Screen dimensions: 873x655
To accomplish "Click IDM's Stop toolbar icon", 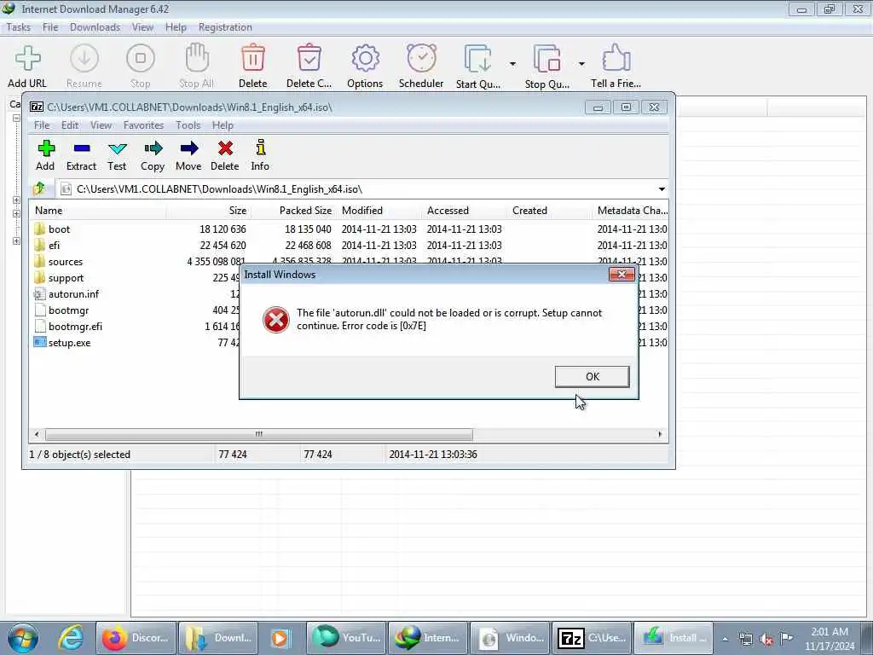I will (141, 59).
